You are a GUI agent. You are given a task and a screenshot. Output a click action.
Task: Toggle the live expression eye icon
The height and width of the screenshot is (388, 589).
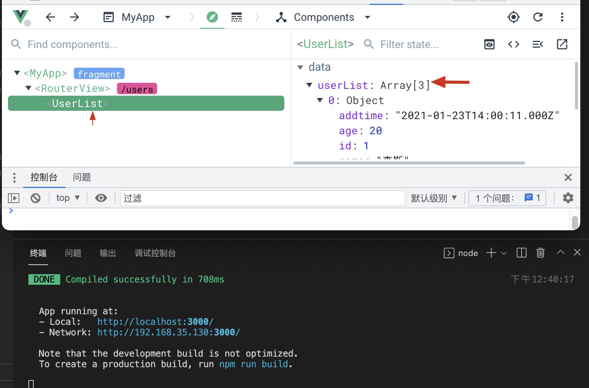pyautogui.click(x=101, y=198)
